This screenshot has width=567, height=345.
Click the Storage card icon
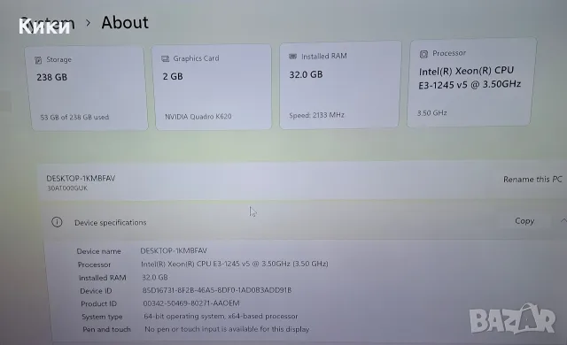click(x=38, y=60)
